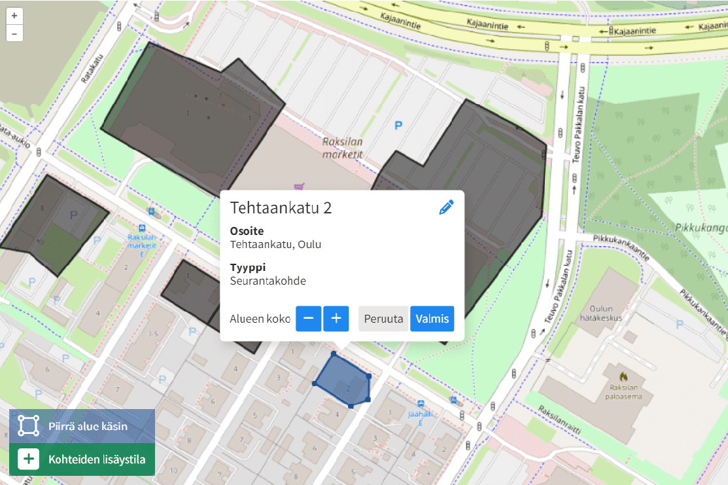
Task: Decrease area size with minus button
Action: coord(308,319)
